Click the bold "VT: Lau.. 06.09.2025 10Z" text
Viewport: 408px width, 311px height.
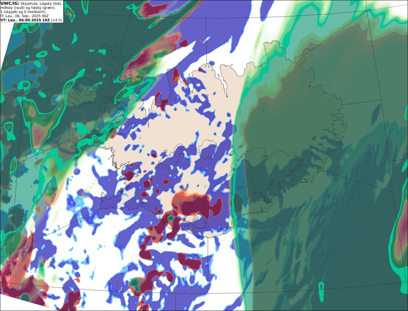(25, 20)
